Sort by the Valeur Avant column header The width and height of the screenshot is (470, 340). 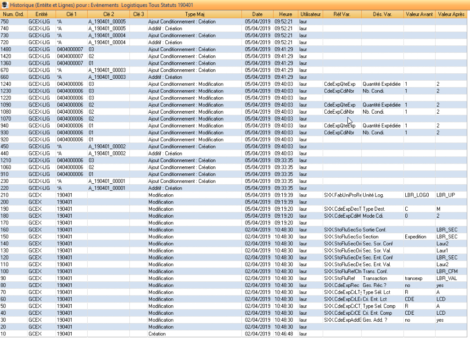point(419,15)
